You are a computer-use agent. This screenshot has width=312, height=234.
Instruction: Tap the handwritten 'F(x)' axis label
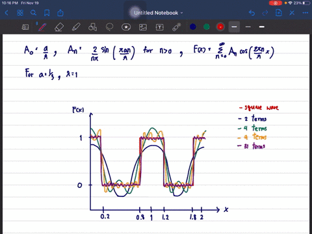coord(78,110)
